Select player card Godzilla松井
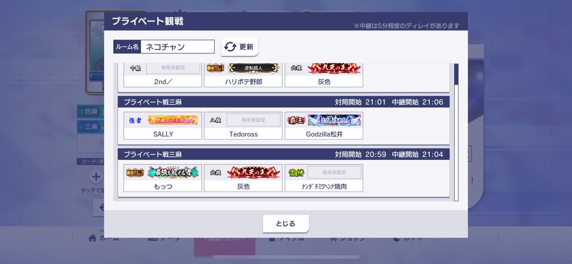 click(324, 126)
